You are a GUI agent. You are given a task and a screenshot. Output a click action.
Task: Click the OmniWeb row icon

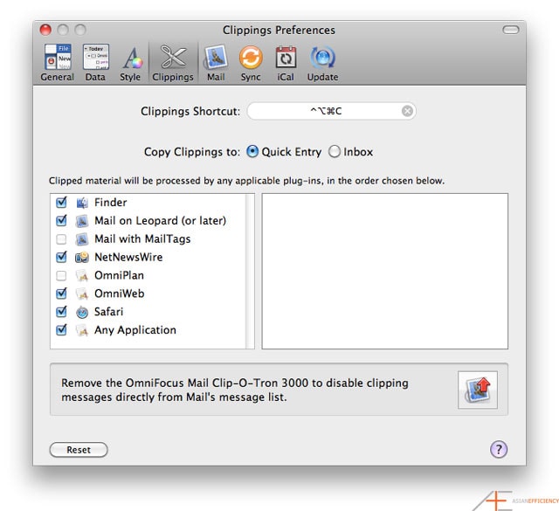click(x=82, y=293)
